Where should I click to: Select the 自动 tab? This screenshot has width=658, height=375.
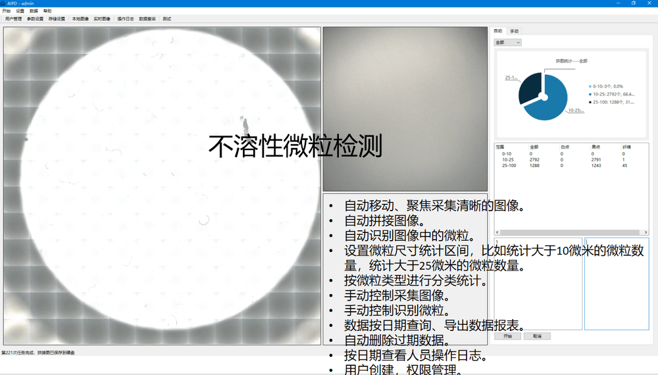tap(498, 31)
